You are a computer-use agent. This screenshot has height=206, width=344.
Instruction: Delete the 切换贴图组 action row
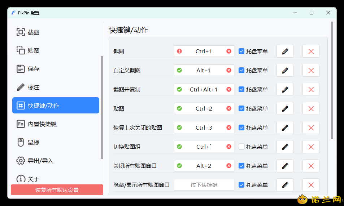click(x=311, y=147)
